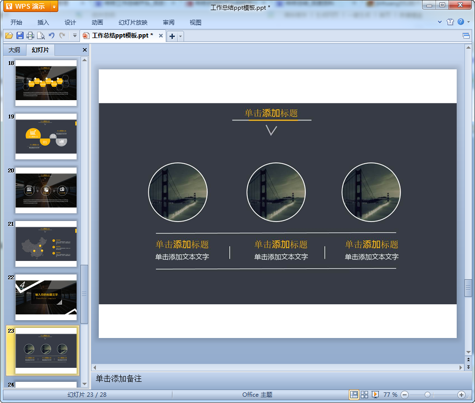This screenshot has height=403, width=475.
Task: Switch to the 大纲 panel tab
Action: (14, 50)
